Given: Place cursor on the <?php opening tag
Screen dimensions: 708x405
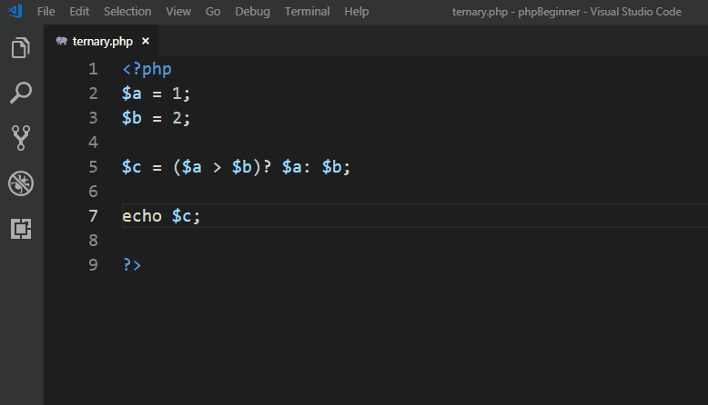Looking at the screenshot, I should coord(147,69).
